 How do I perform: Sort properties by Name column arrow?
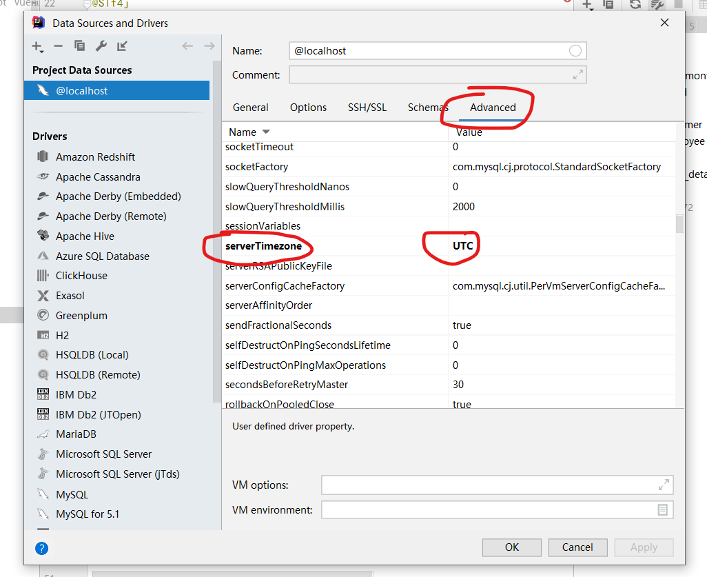[266, 132]
